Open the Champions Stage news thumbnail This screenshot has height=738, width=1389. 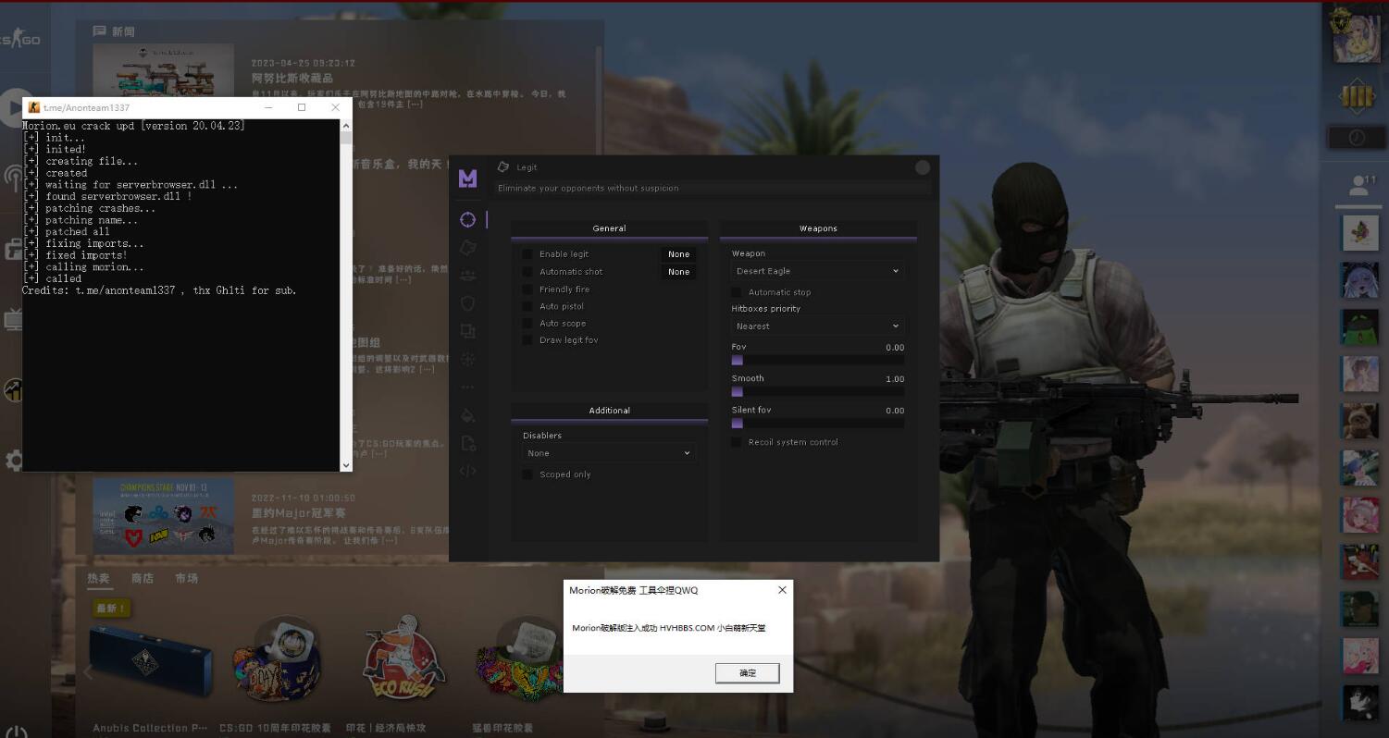[x=163, y=515]
